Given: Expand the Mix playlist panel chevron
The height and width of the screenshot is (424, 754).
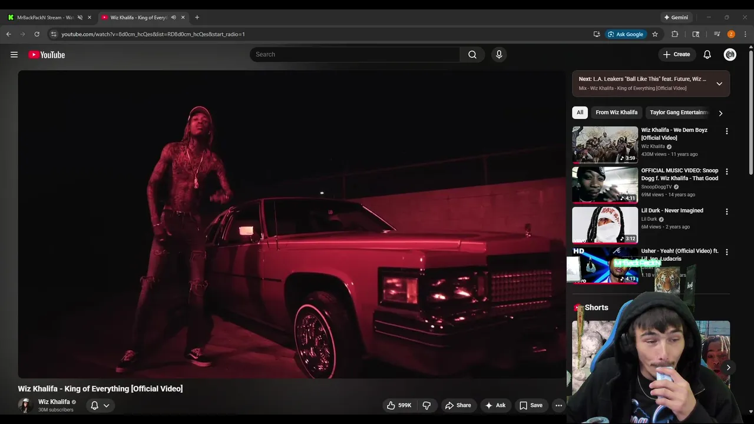Looking at the screenshot, I should pos(719,84).
